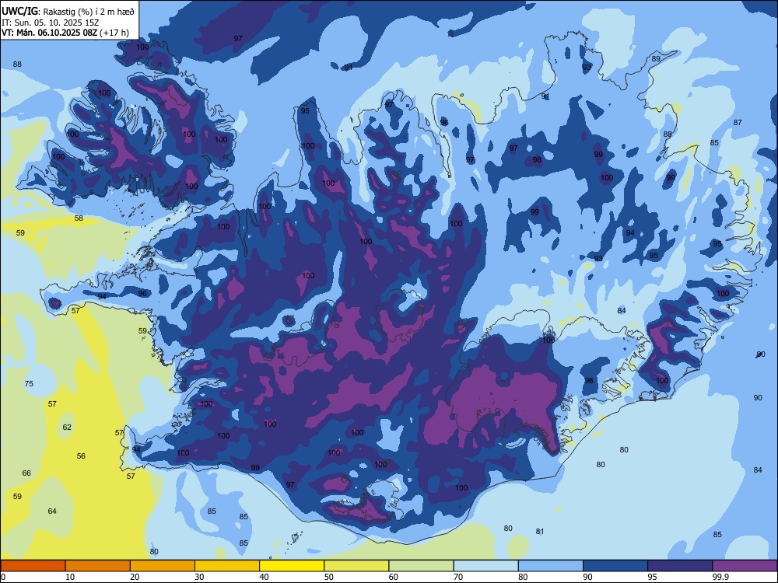Select the amber 30–40 legend block
This screenshot has width=778, height=583.
tap(227, 566)
